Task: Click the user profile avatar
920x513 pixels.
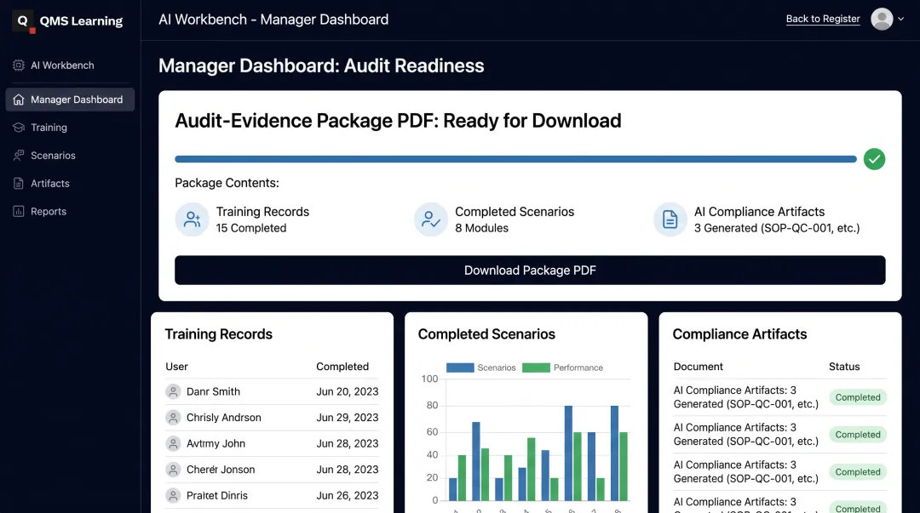Action: point(882,19)
